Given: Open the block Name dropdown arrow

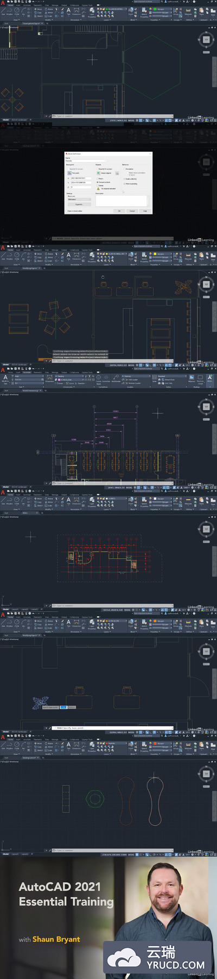Looking at the screenshot, I should click(105, 160).
